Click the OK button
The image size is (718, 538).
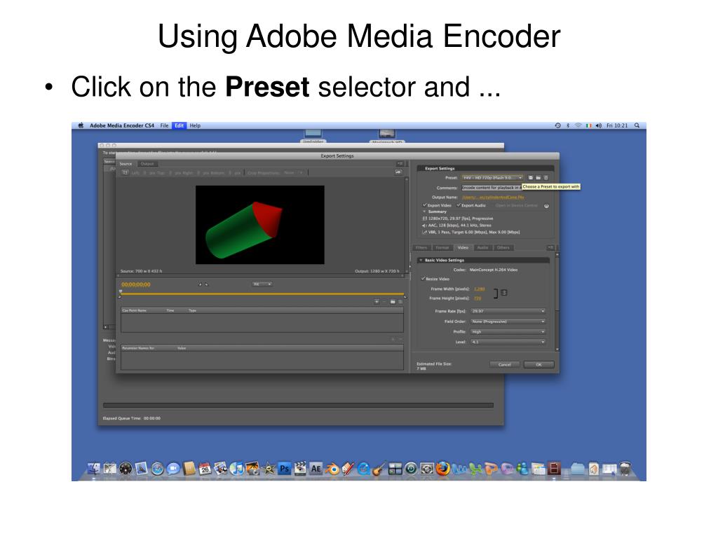point(539,364)
